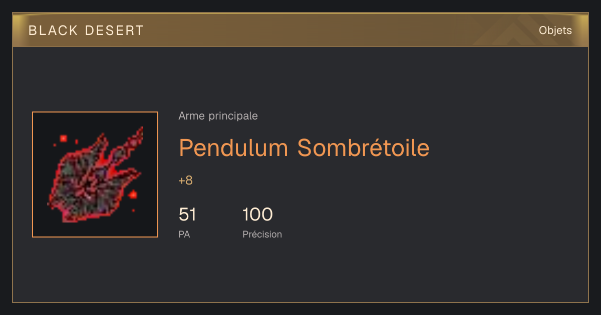
Task: Click the flat red base of the pendulum icon
Action: tap(70, 217)
